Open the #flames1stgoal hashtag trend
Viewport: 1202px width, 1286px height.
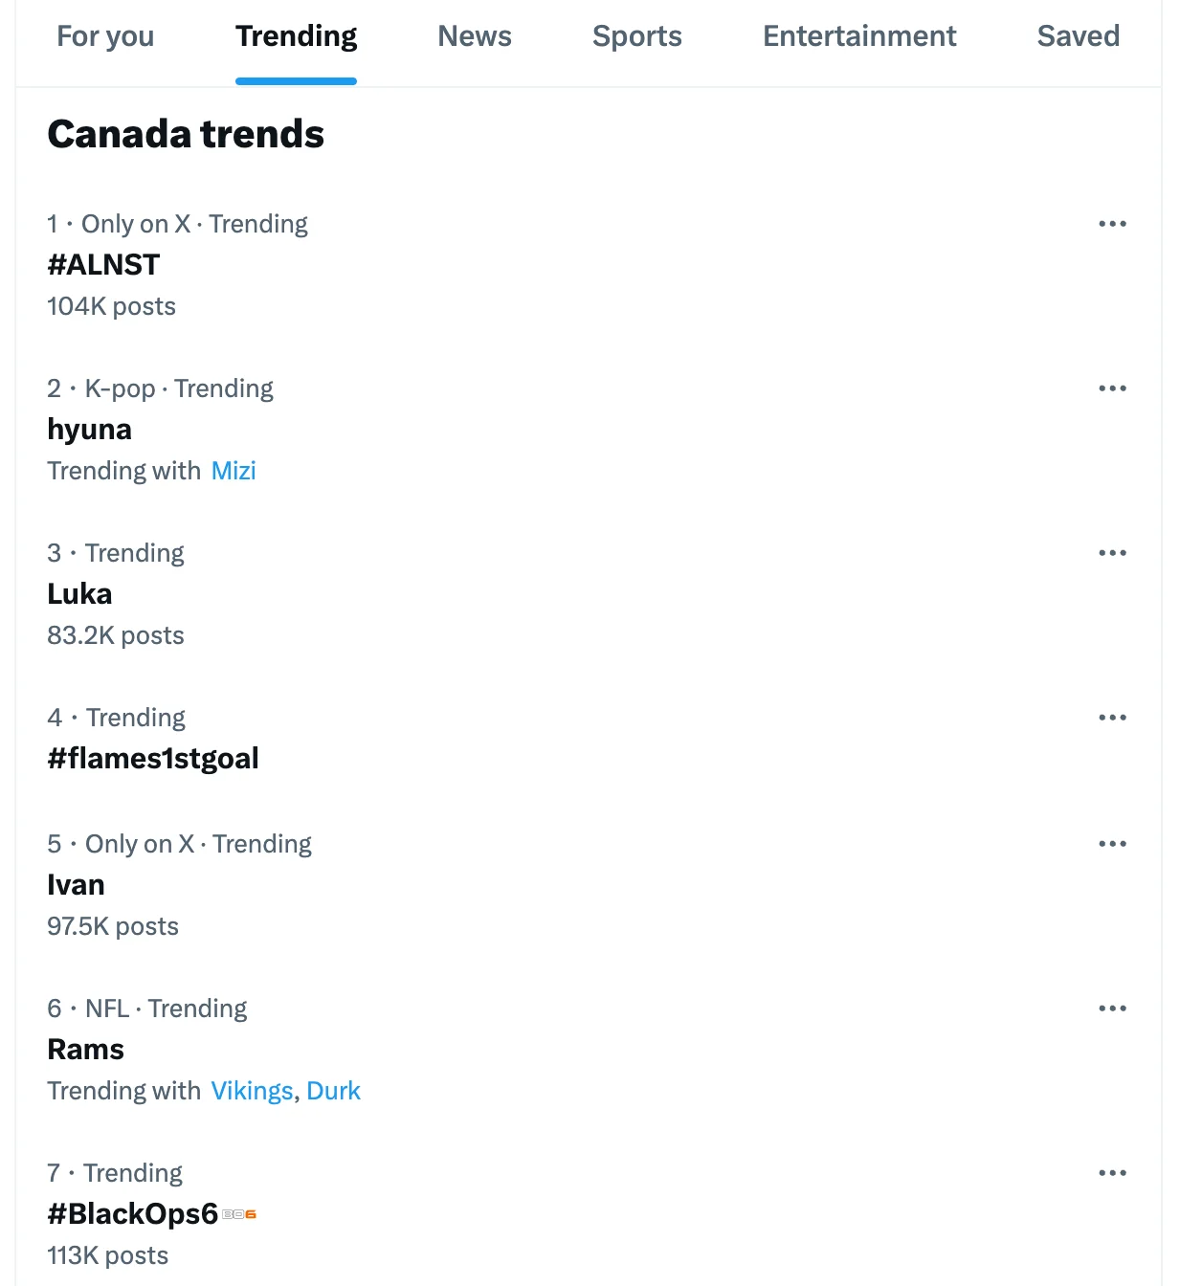coord(153,759)
